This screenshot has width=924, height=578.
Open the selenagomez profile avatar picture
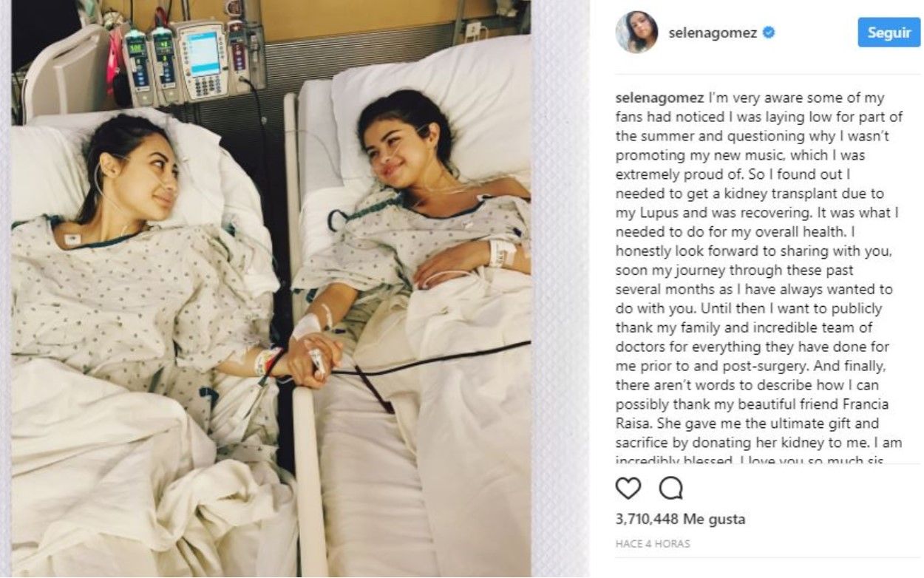coord(636,32)
